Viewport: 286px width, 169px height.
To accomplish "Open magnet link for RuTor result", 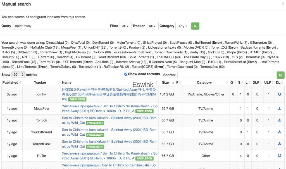I will point(279,156).
